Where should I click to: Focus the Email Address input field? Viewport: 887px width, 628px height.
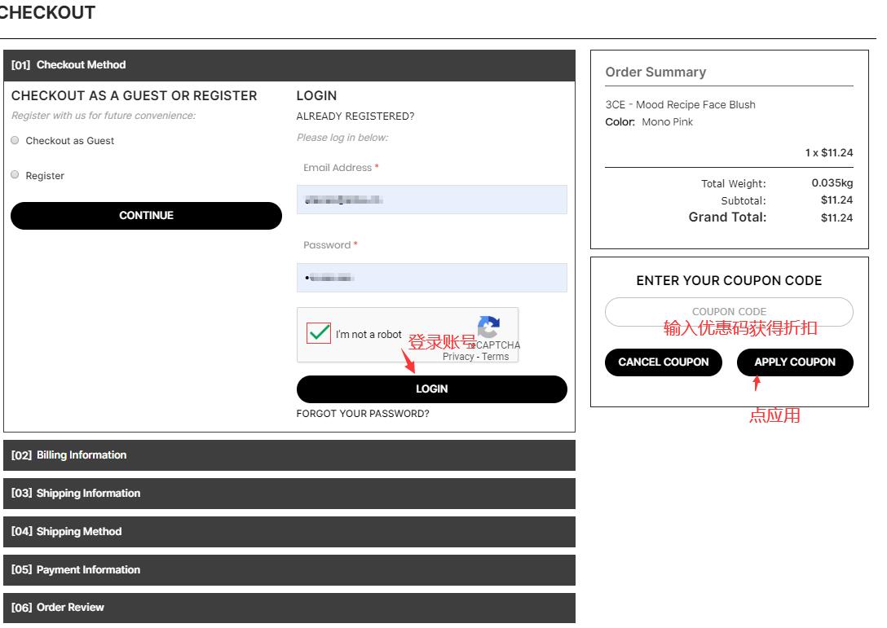[x=431, y=200]
